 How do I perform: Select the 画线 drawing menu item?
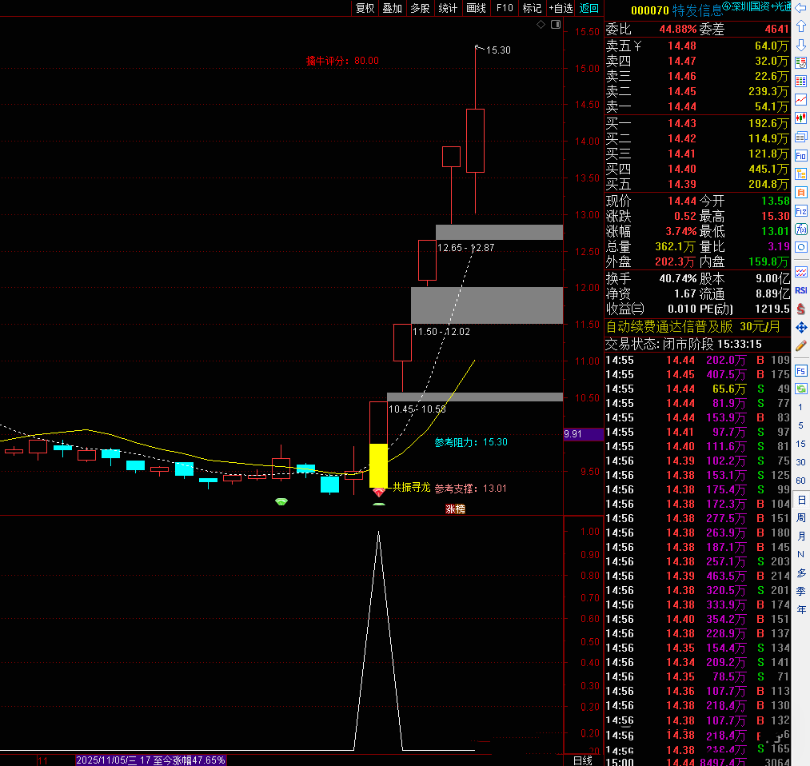tap(476, 8)
